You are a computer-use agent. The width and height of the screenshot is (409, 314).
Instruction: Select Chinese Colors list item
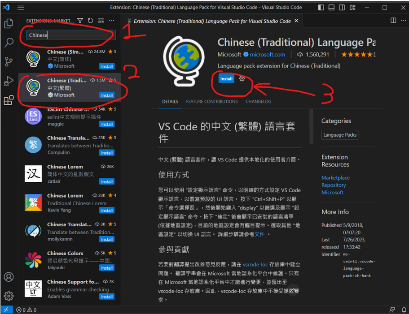tap(70, 260)
